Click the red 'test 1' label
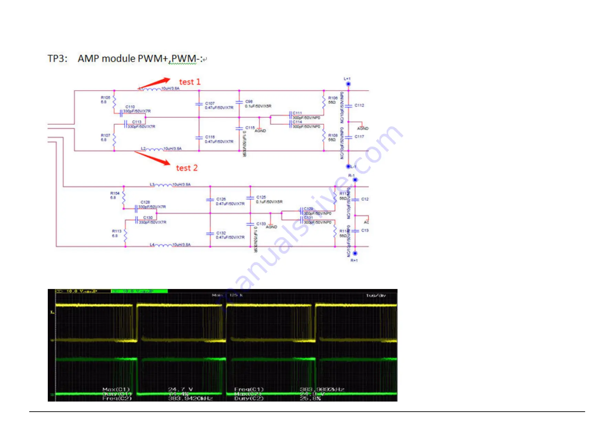614x434 pixels. pos(190,82)
